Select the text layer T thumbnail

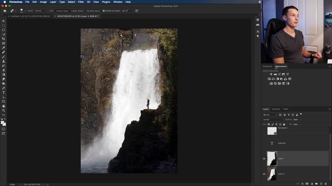(272, 144)
